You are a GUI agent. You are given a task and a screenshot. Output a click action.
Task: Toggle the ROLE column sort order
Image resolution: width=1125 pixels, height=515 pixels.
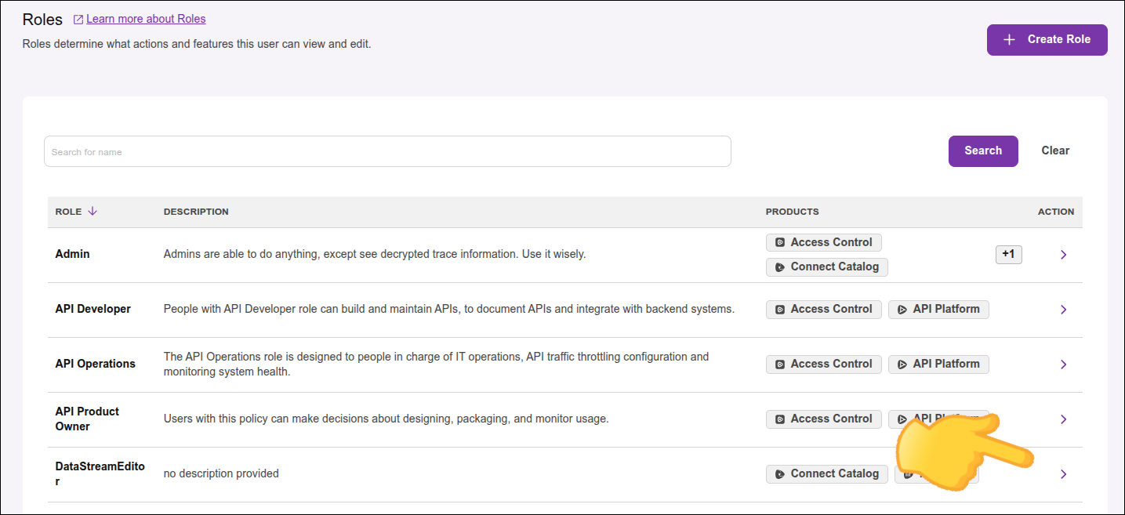93,211
